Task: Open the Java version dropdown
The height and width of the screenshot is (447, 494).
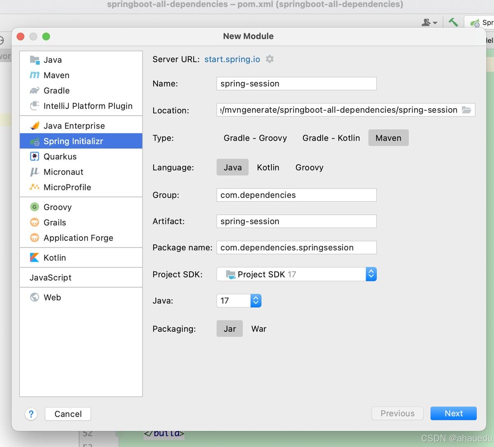Action: tap(239, 300)
